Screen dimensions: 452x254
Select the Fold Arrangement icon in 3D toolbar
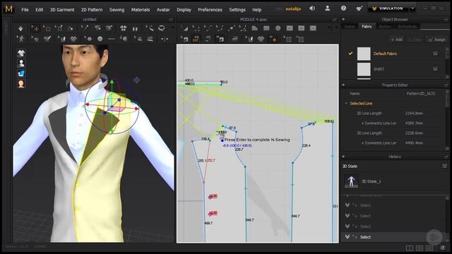click(x=135, y=28)
